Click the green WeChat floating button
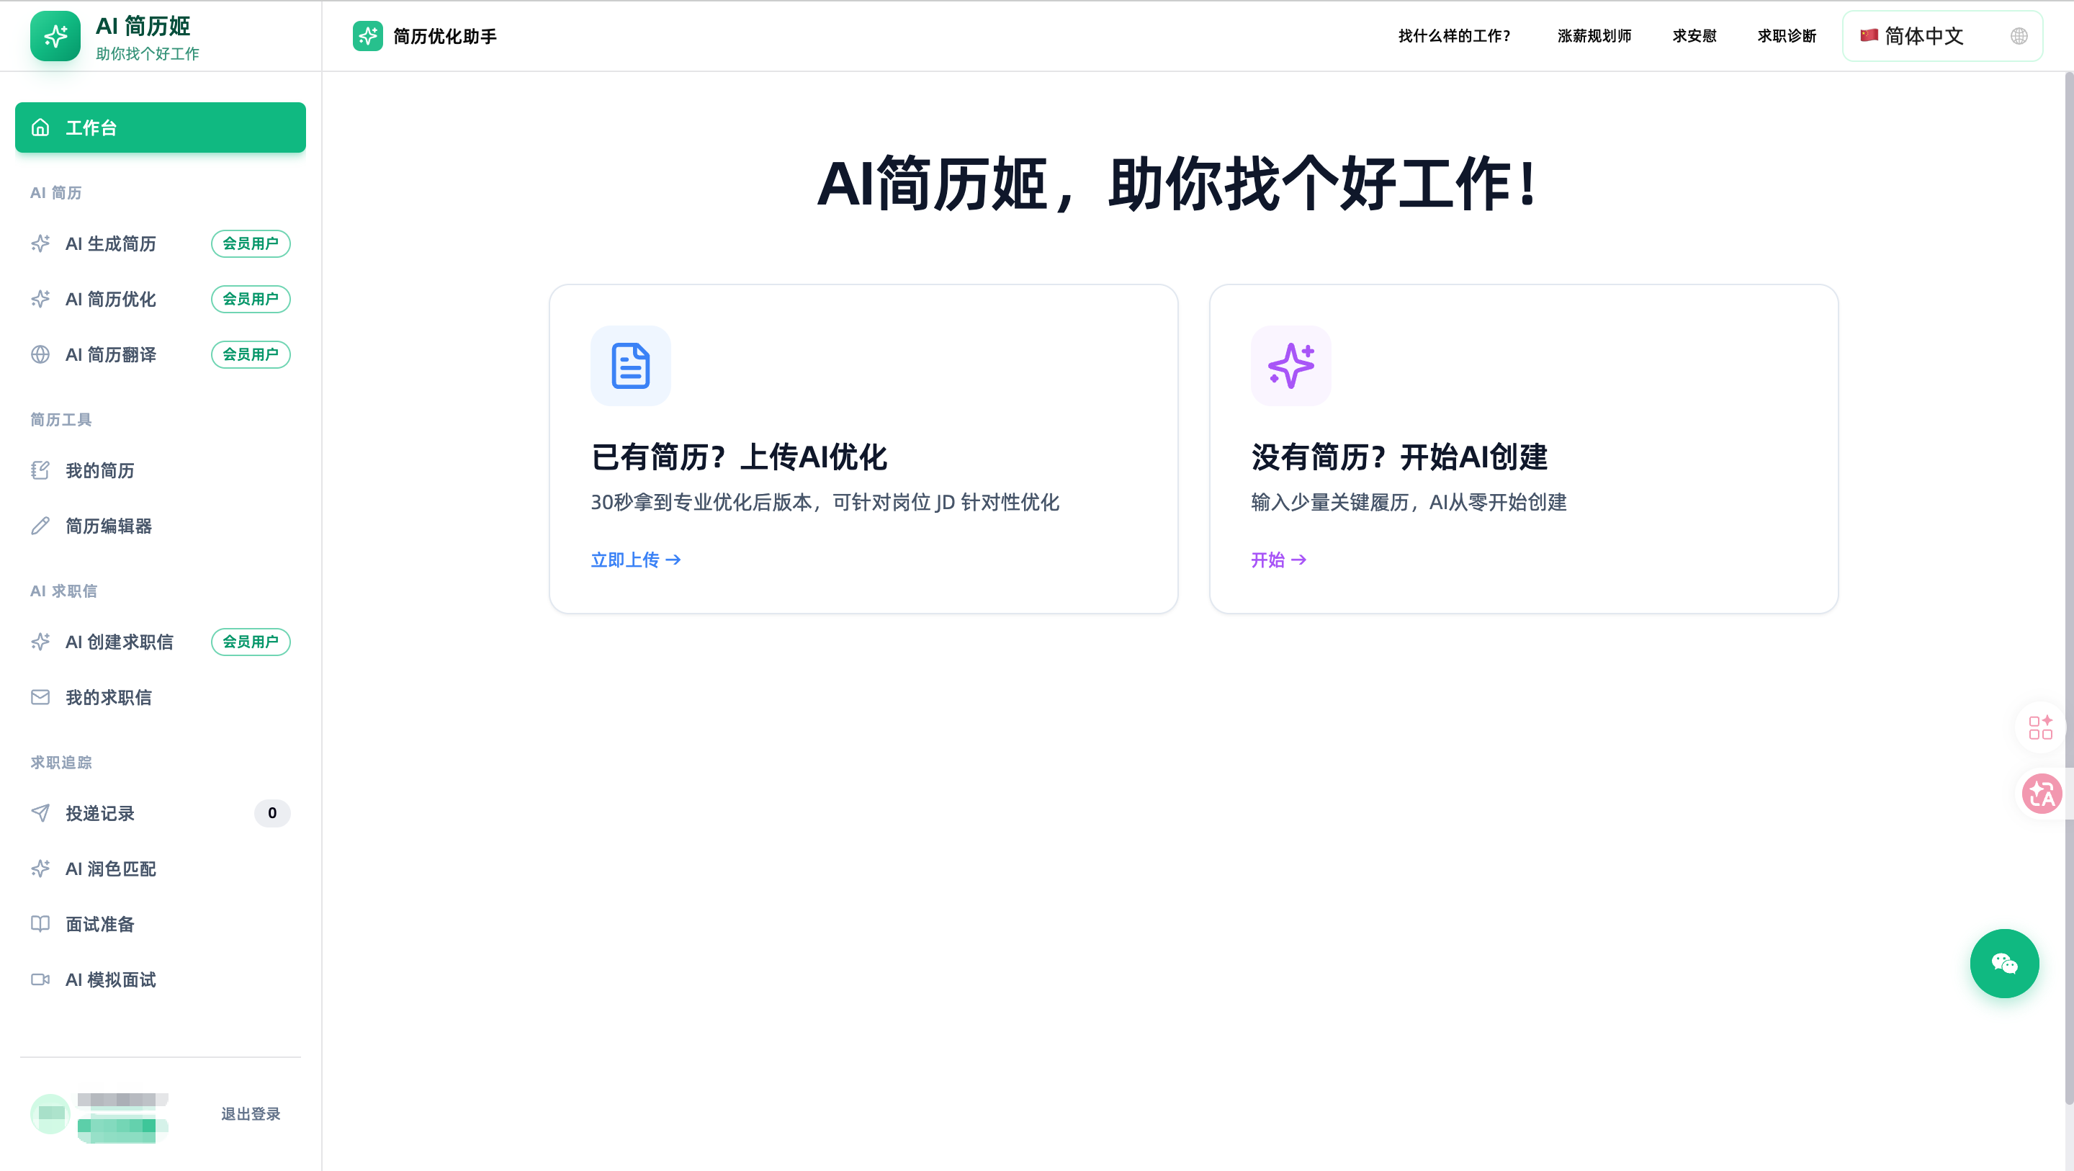2074x1171 pixels. click(2004, 962)
